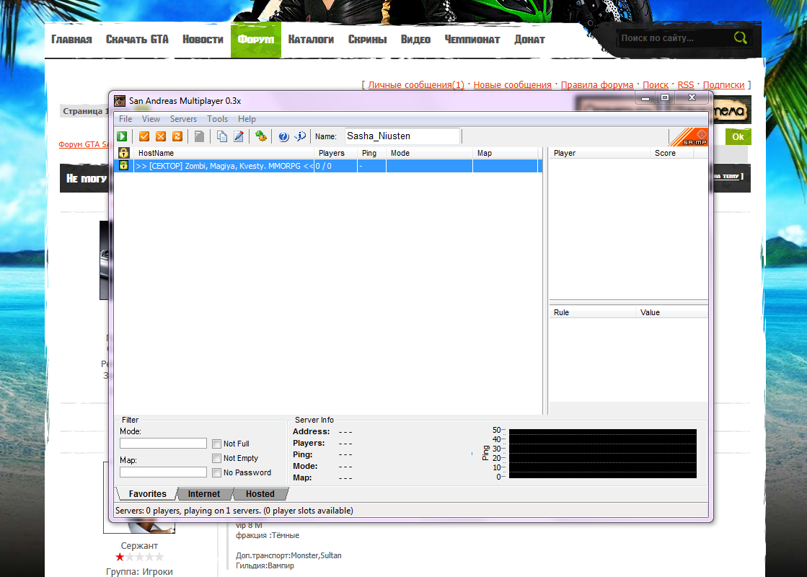Open the Подписки link
This screenshot has height=577, width=807.
pyautogui.click(x=723, y=85)
